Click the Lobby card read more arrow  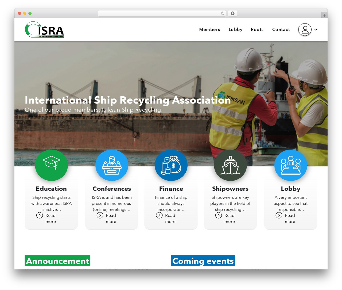(x=279, y=215)
